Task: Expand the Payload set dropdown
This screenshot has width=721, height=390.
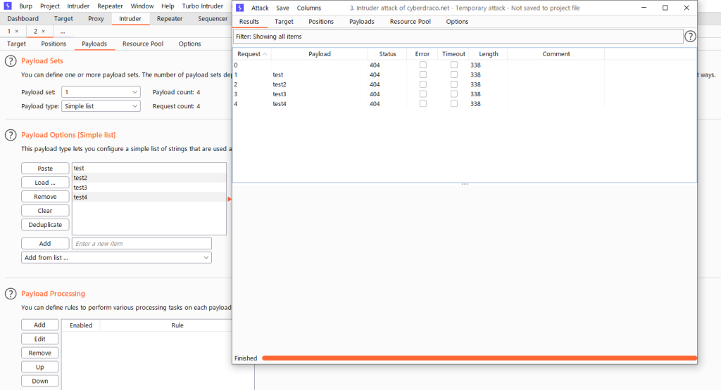Action: [101, 92]
